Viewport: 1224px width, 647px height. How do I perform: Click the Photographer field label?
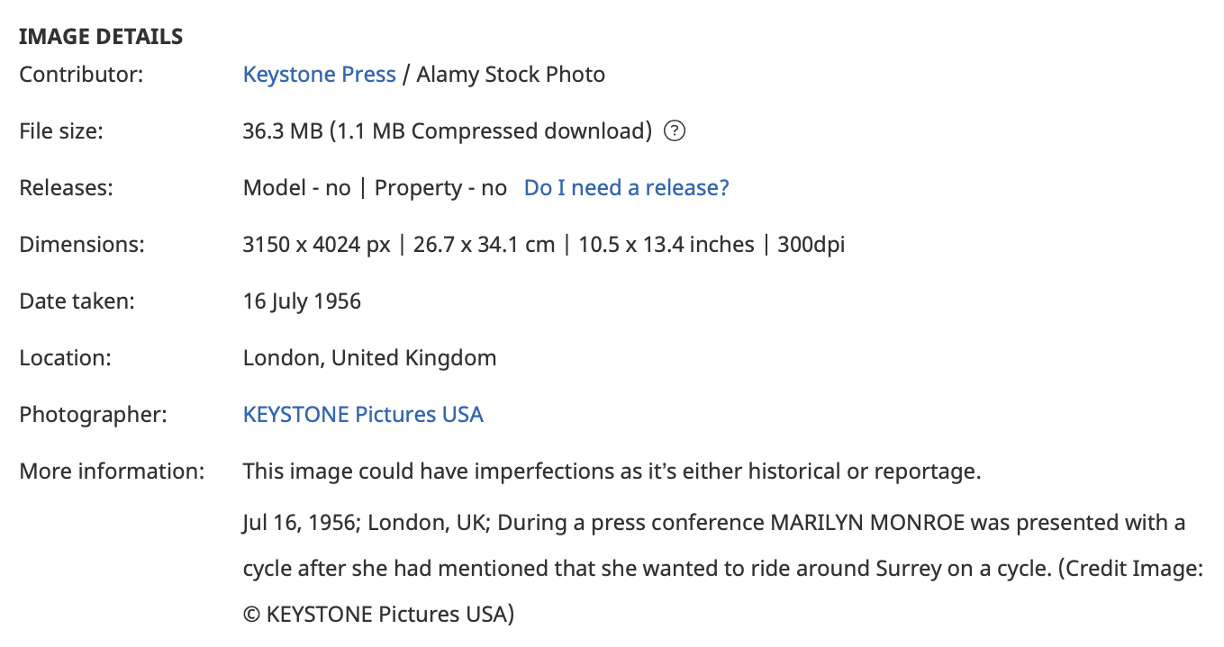pos(95,415)
